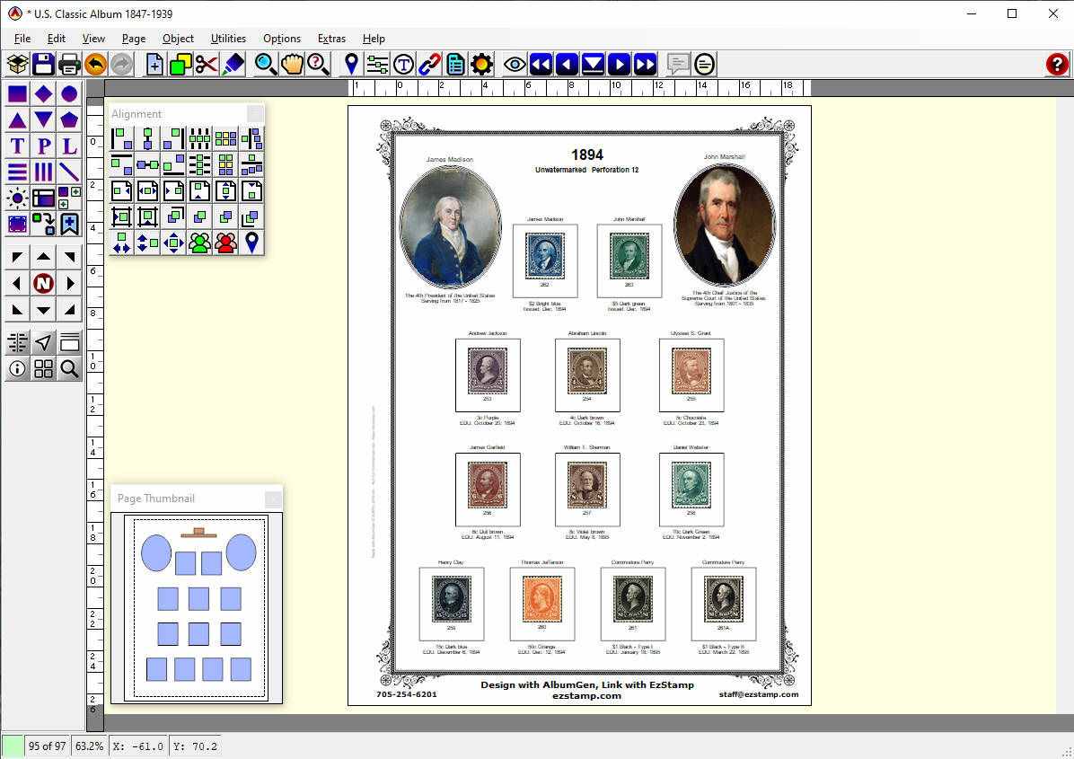
Task: Open the Options menu
Action: (x=281, y=39)
